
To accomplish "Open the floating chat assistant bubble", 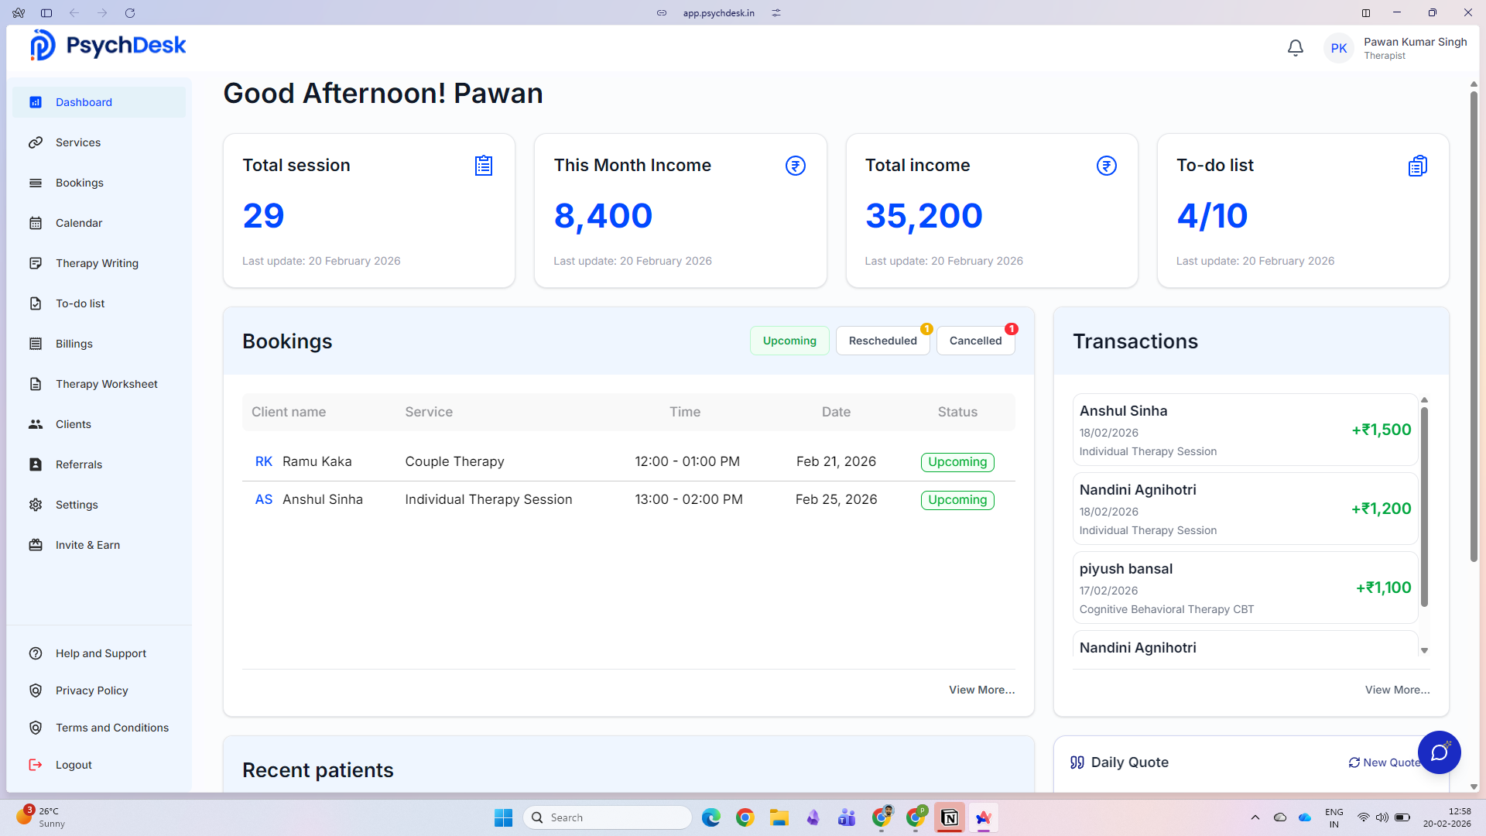I will [x=1440, y=752].
